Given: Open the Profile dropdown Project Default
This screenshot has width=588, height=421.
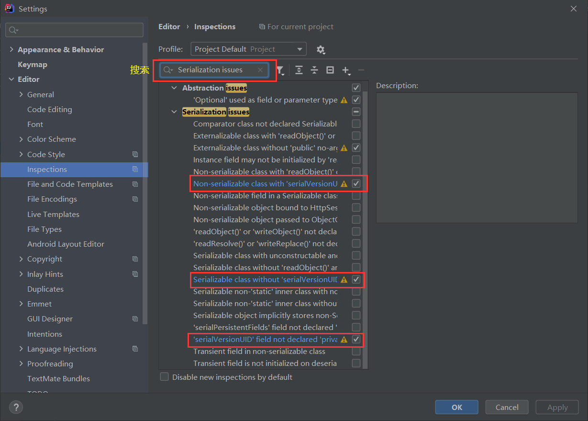Looking at the screenshot, I should pyautogui.click(x=248, y=49).
